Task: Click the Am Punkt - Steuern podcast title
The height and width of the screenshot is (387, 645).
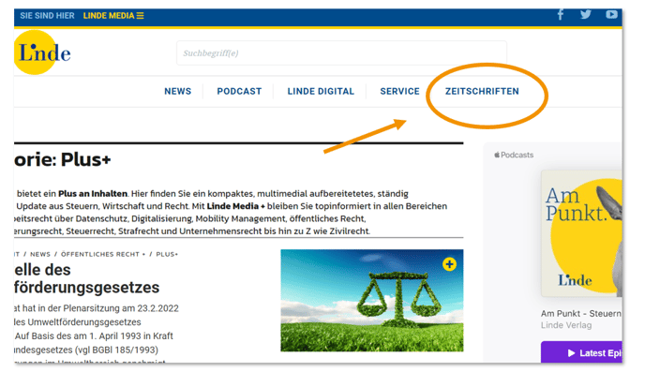Action: [x=581, y=313]
